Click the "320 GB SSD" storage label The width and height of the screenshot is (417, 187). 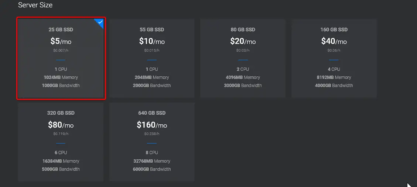tap(61, 113)
